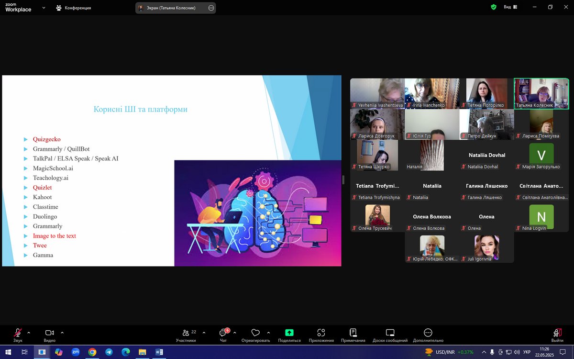Open the USD/INR widget on the taskbar
This screenshot has height=359, width=574.
point(449,352)
